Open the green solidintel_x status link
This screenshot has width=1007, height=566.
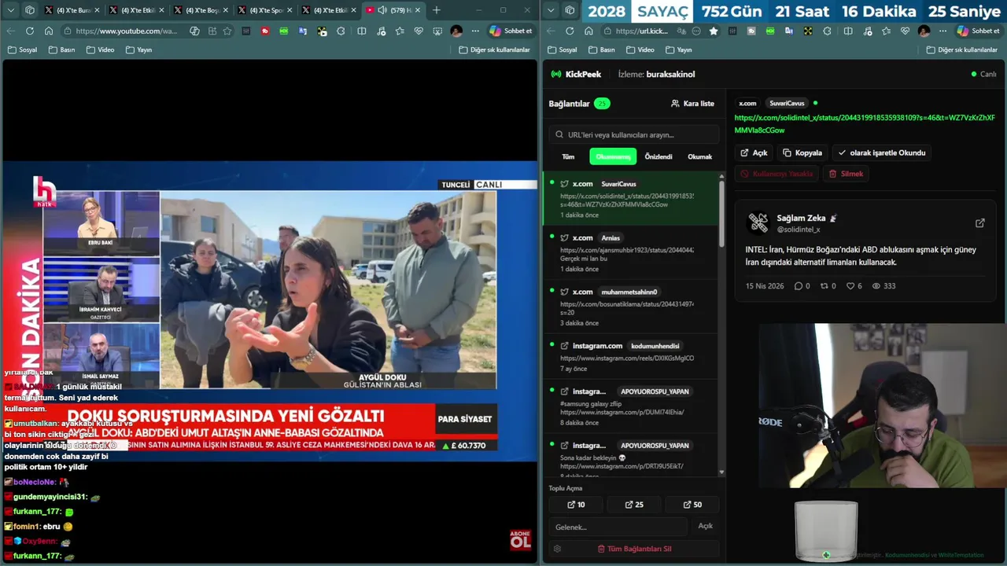click(865, 123)
